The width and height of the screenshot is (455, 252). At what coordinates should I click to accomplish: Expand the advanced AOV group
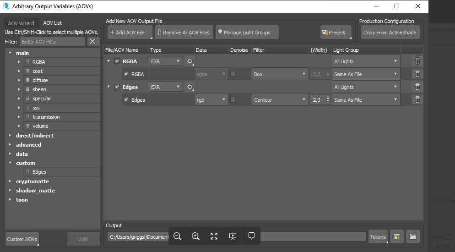click(10, 145)
